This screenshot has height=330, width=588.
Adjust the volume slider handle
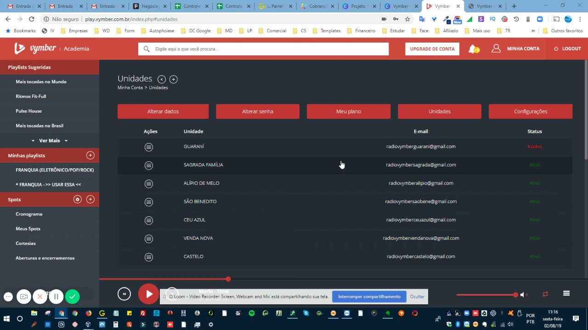coord(515,295)
